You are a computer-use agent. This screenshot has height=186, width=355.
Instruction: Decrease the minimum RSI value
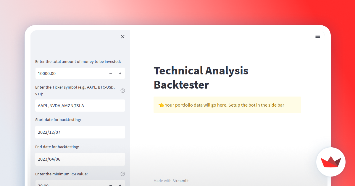tap(110, 185)
